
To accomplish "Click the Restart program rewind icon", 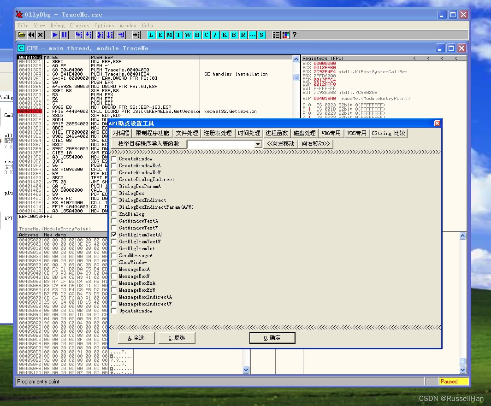I will point(31,35).
